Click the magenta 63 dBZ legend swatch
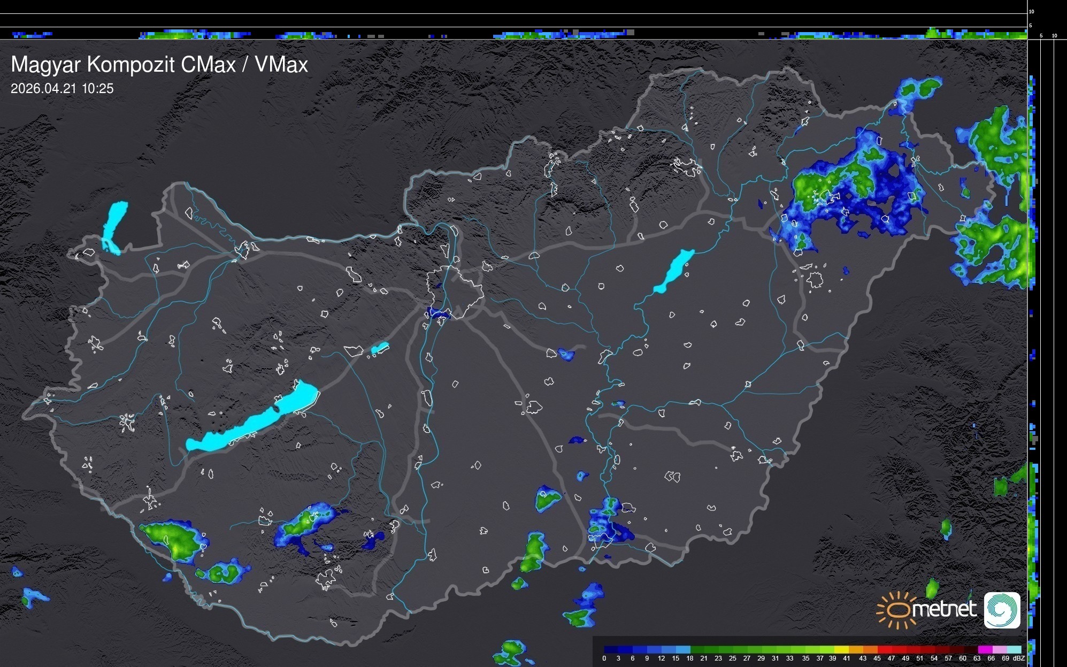Image resolution: width=1067 pixels, height=667 pixels. (984, 649)
